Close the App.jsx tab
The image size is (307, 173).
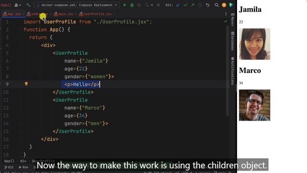tap(23, 14)
